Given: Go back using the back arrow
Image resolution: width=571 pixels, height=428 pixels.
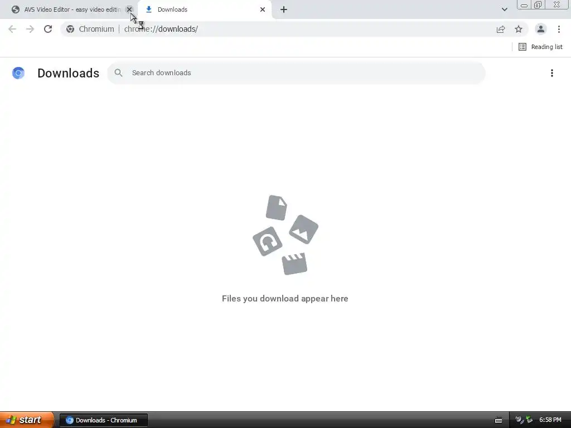Looking at the screenshot, I should pos(12,29).
